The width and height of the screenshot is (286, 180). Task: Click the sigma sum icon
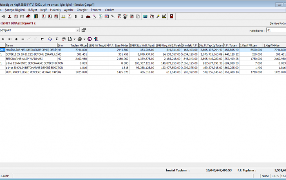point(57,39)
